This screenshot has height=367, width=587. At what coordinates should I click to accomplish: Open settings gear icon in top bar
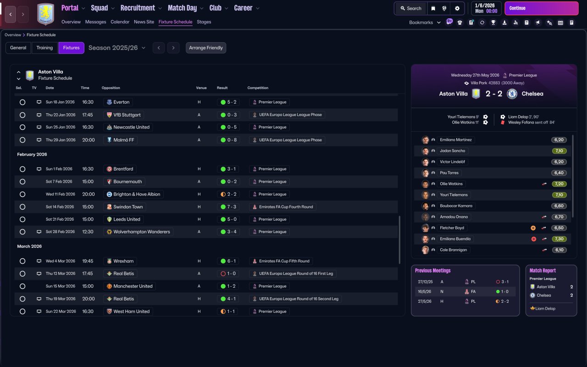pyautogui.click(x=457, y=8)
